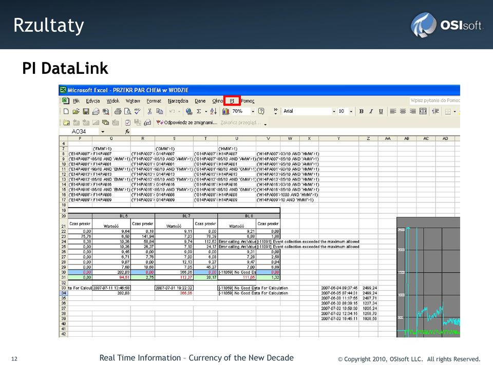Click the Search icon next to E-mail

[106, 111]
